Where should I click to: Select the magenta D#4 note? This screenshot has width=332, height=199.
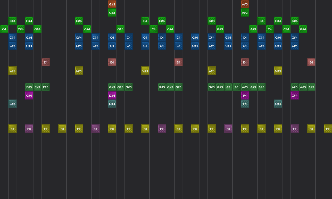pyautogui.click(x=112, y=95)
